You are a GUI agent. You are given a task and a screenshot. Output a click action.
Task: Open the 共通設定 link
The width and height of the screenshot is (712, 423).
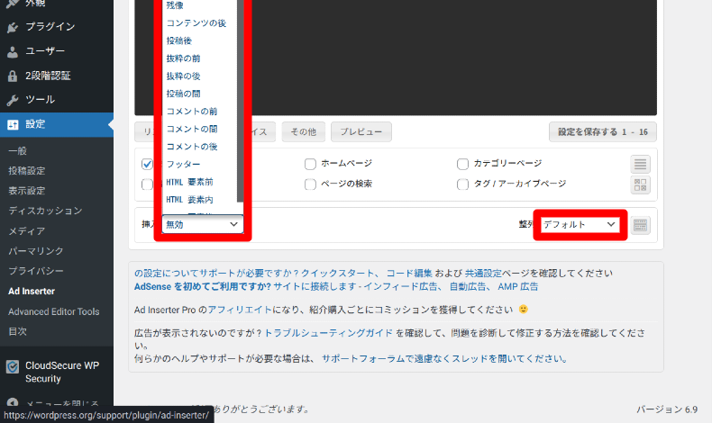(483, 274)
